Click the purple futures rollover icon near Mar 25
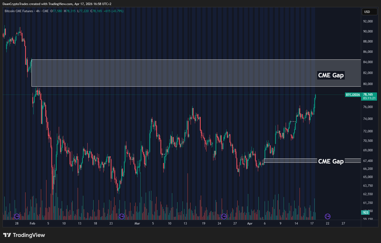The image size is (381, 243). click(224, 216)
